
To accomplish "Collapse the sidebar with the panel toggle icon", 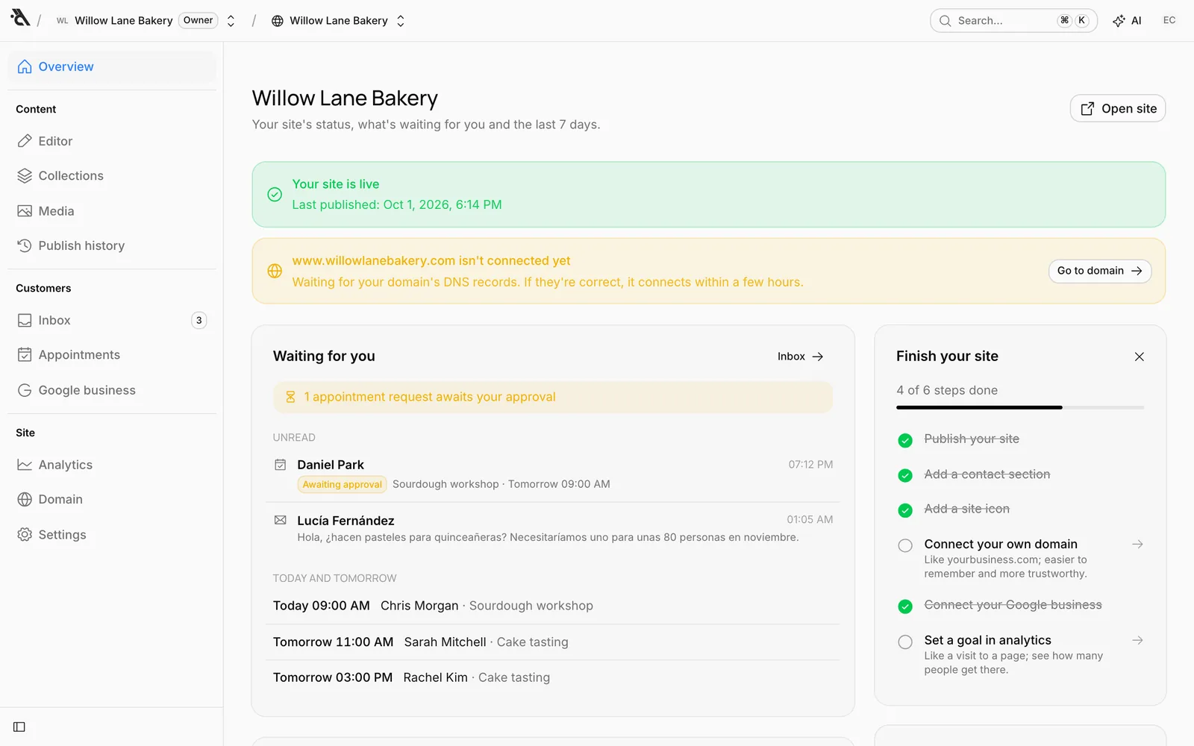I will point(19,727).
